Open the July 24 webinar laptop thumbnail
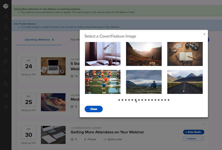This screenshot has height=150, width=222. (x=51, y=67)
